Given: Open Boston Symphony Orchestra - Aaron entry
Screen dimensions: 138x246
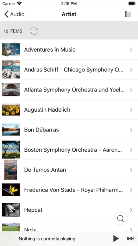Looking at the screenshot, I should (x=69, y=150).
